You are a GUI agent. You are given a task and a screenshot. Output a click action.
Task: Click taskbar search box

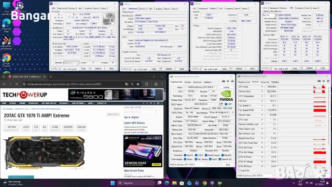136,183
